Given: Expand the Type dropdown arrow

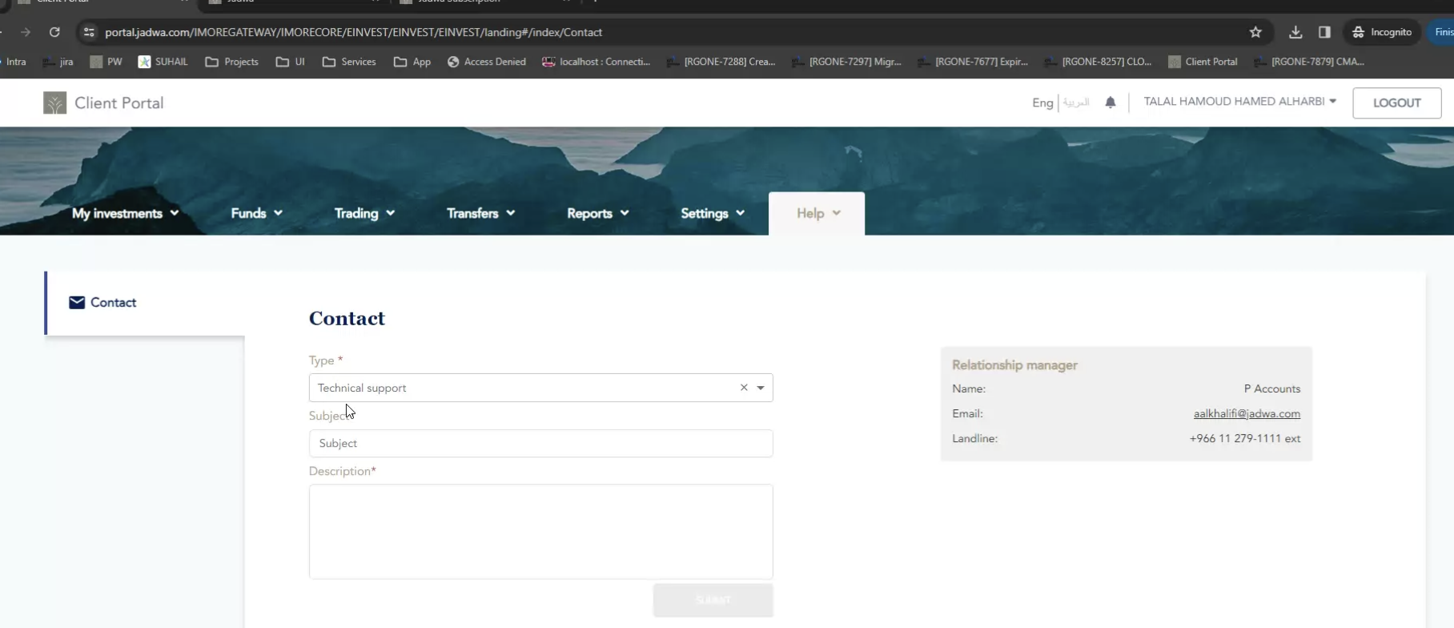Looking at the screenshot, I should (x=761, y=388).
